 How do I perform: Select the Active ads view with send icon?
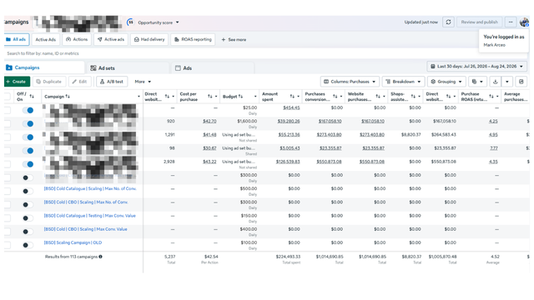click(111, 39)
